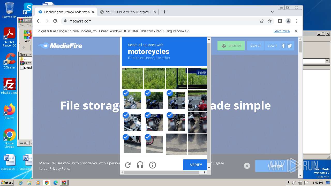Viewport: 331px width, 186px height.
Task: Click the share page icon in the address bar
Action: click(261, 21)
